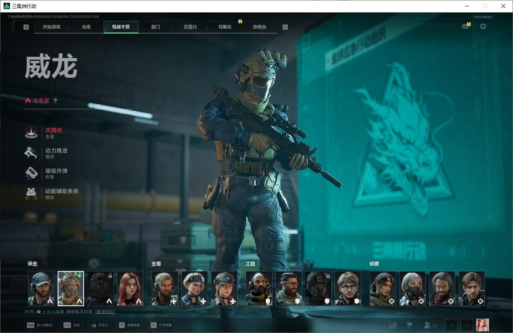Screen dimensions: 513x333
Task: Open the 改枪台 tab
Action: tap(259, 27)
